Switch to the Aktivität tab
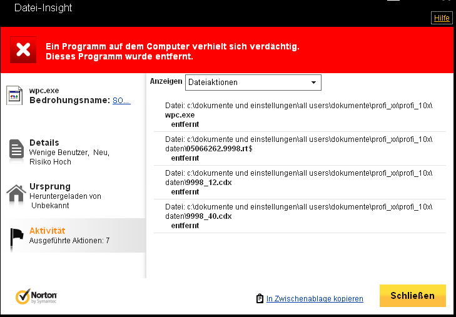The width and height of the screenshot is (456, 317). click(x=76, y=235)
